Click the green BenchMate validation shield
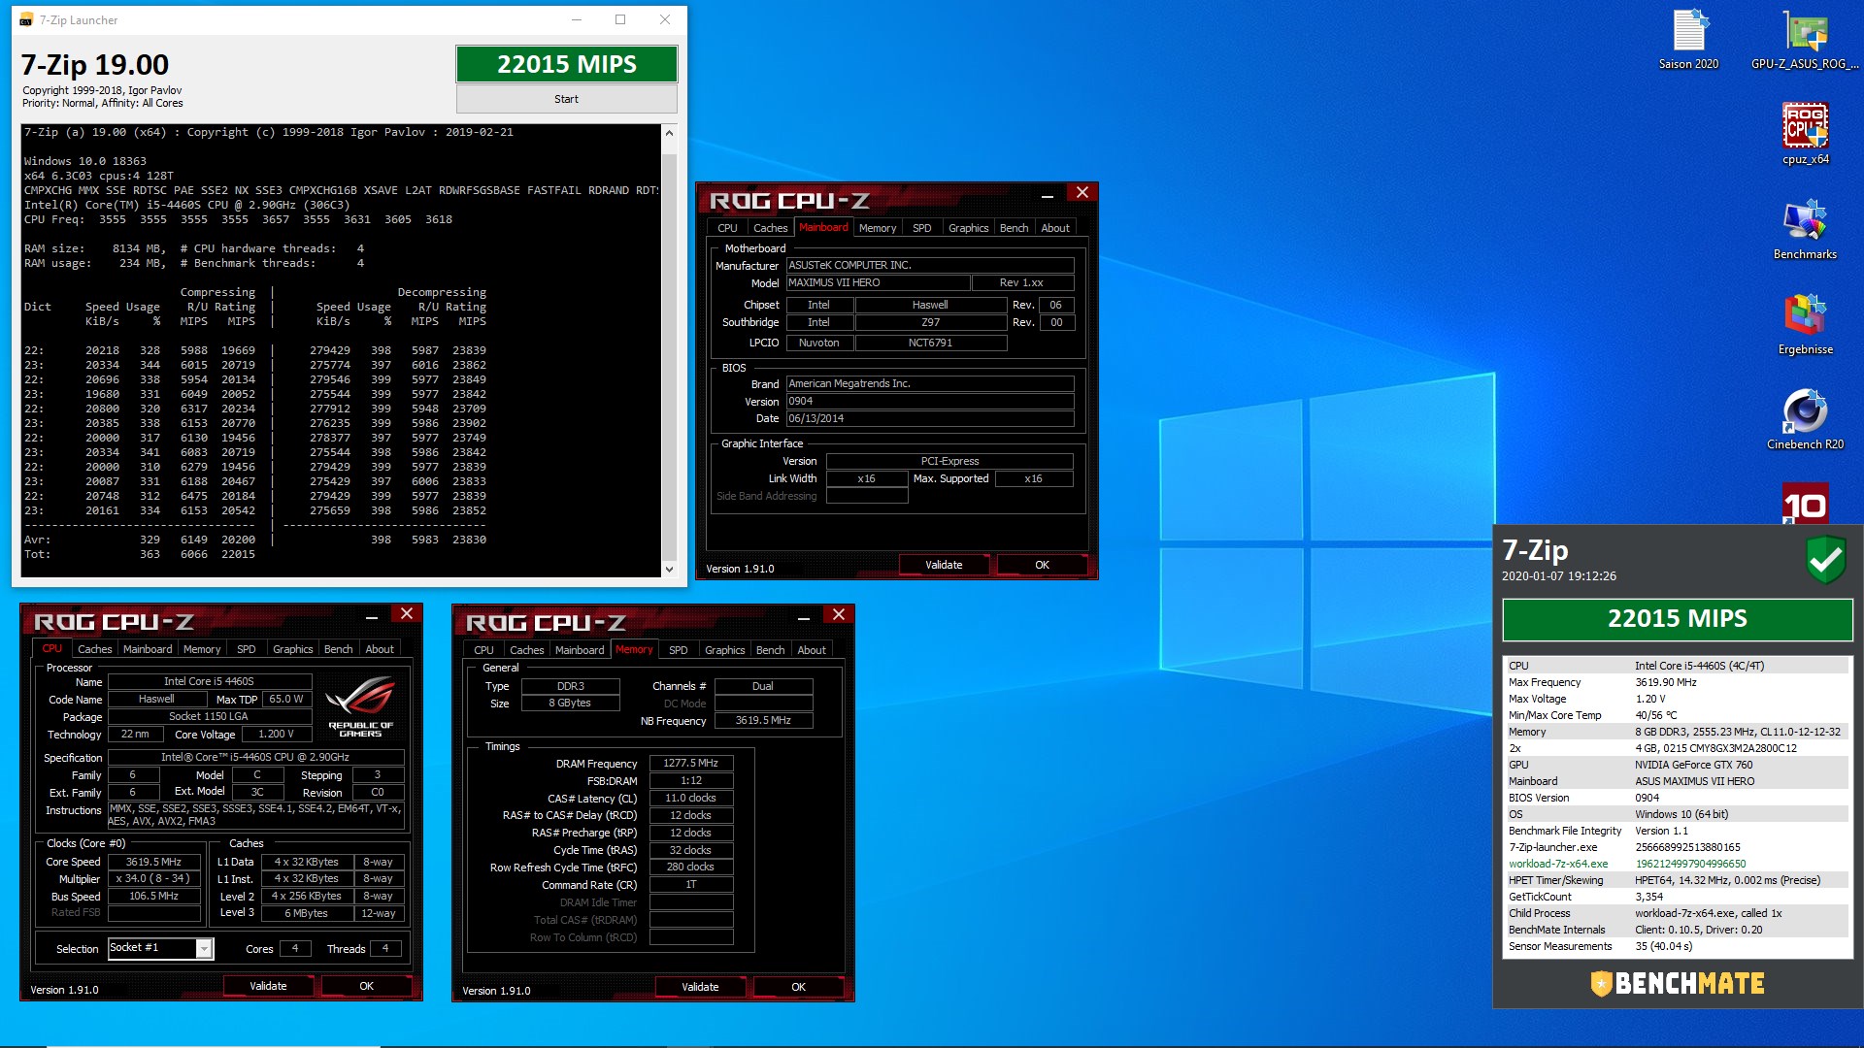 coord(1825,560)
